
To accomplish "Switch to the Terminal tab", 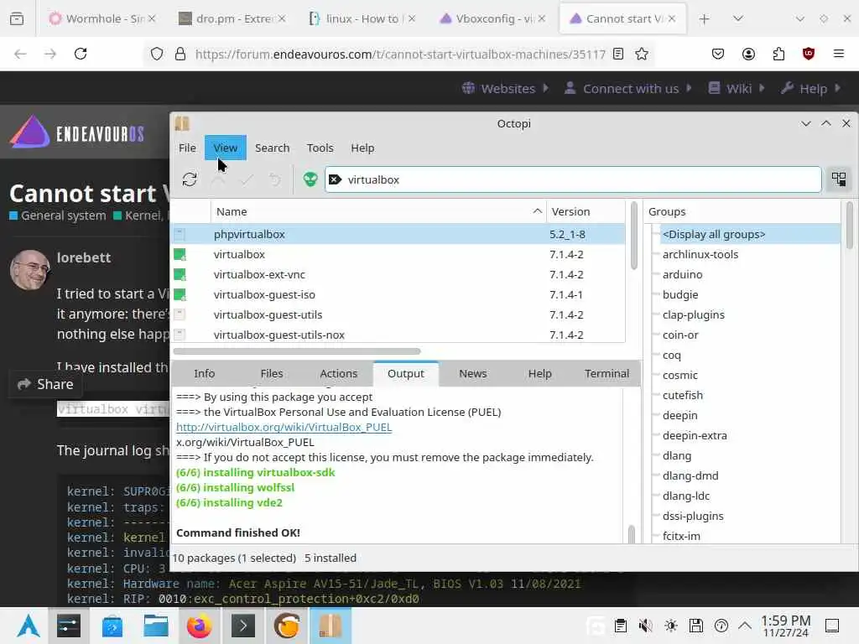I will pyautogui.click(x=607, y=373).
